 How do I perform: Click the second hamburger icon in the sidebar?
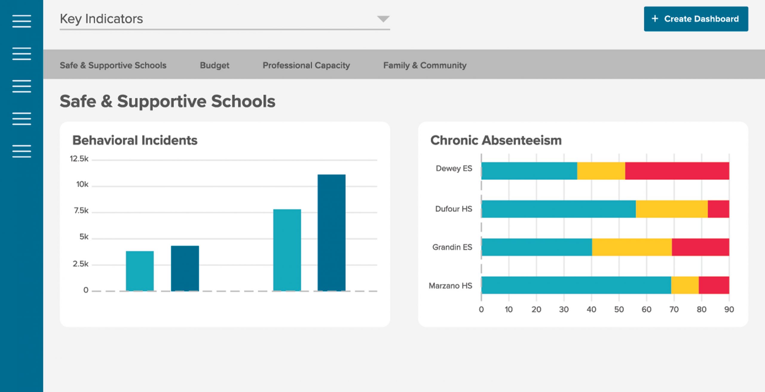pyautogui.click(x=22, y=54)
